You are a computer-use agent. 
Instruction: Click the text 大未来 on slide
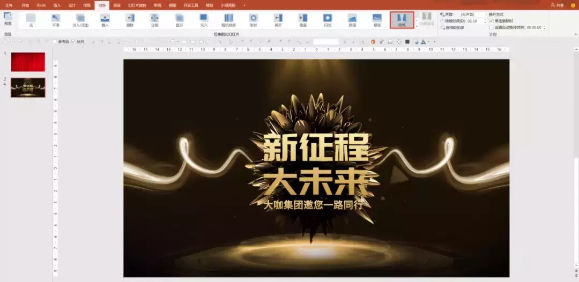pos(315,183)
